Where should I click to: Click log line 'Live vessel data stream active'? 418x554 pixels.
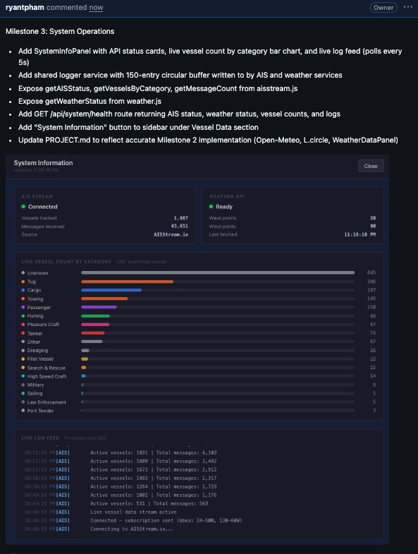[x=133, y=512]
